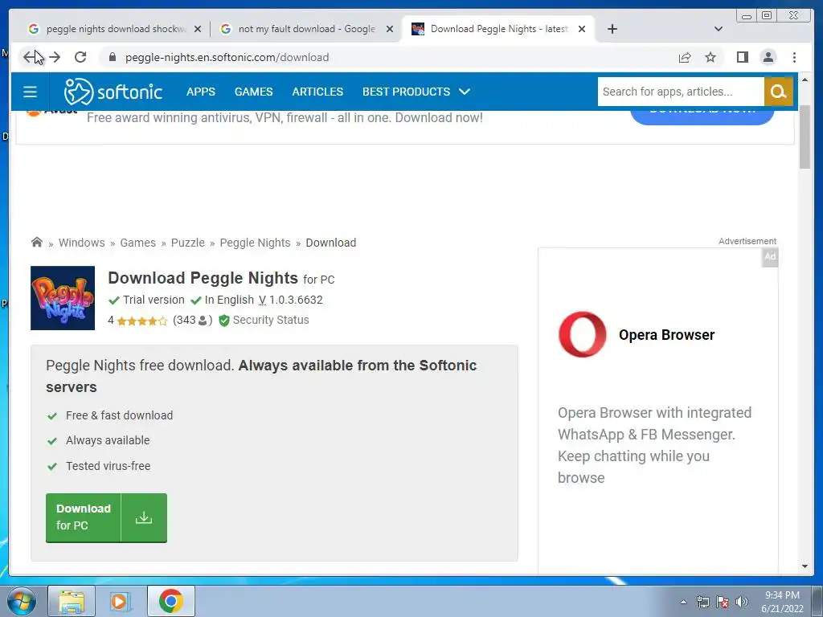
Task: Click the Puzzle breadcrumb link
Action: tap(187, 243)
